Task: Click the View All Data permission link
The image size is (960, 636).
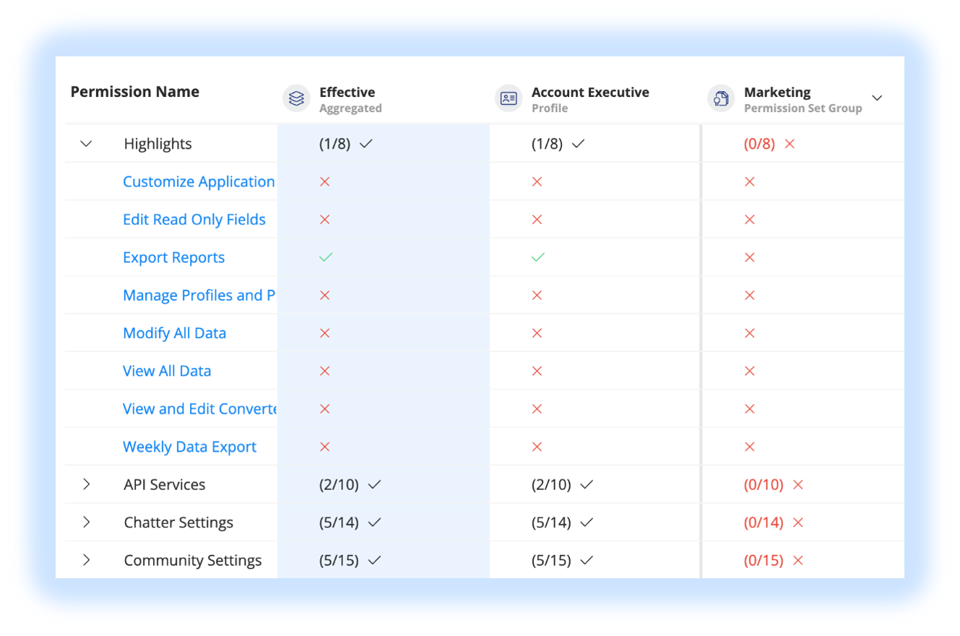Action: [167, 370]
